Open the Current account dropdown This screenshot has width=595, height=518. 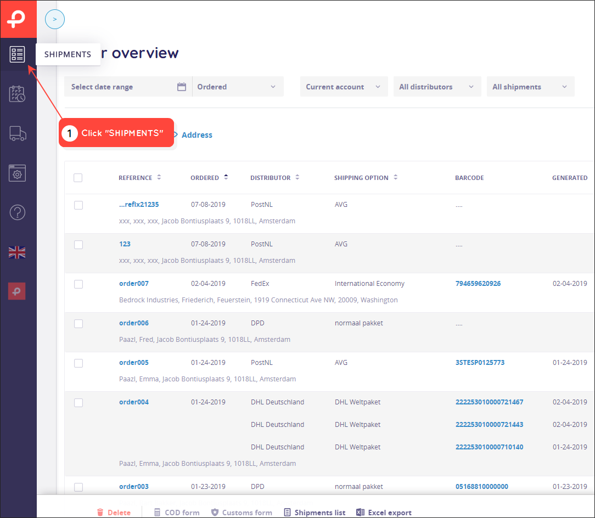[344, 87]
